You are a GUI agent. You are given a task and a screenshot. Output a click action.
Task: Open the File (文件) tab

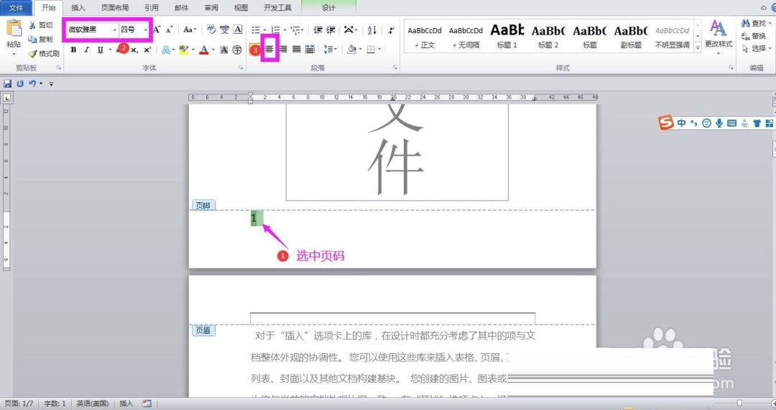[x=16, y=7]
